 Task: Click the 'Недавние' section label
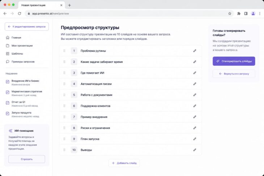pos(12,73)
